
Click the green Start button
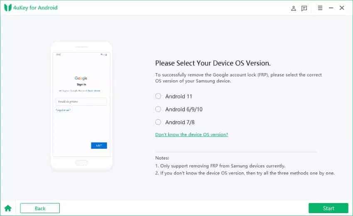tap(328, 208)
